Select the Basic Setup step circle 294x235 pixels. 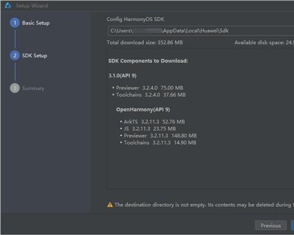click(x=15, y=23)
